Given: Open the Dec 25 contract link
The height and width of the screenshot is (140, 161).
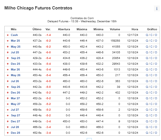Looking at the screenshot, I should click(15, 64).
